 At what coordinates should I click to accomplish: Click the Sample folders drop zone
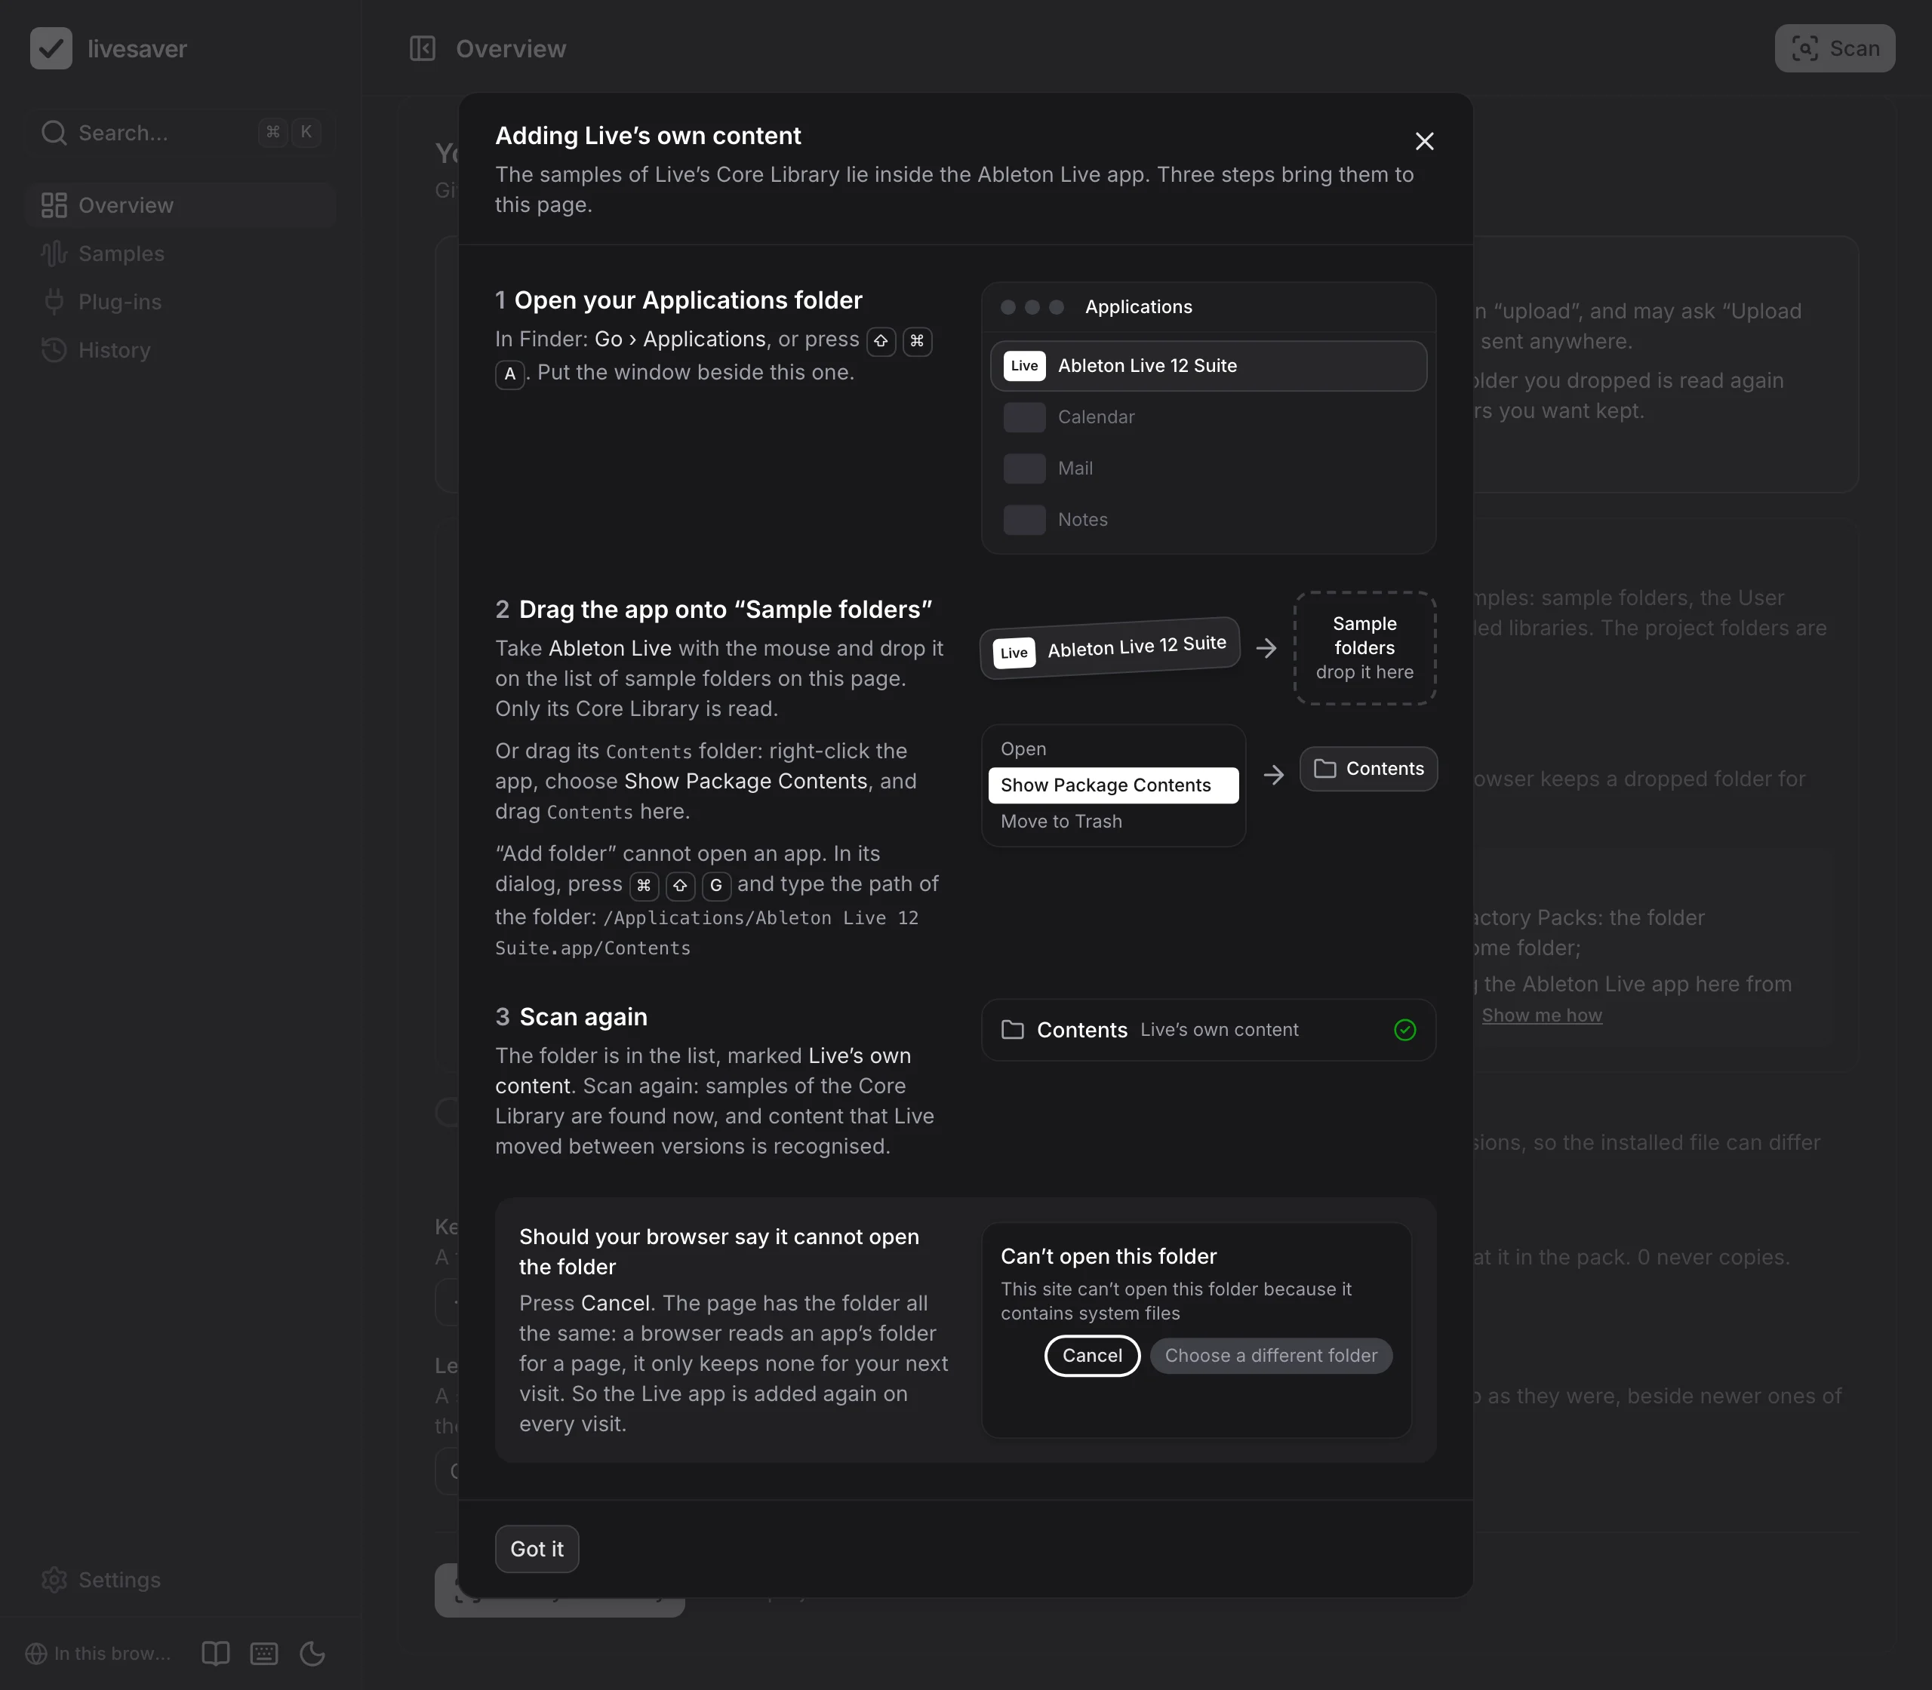tap(1365, 648)
